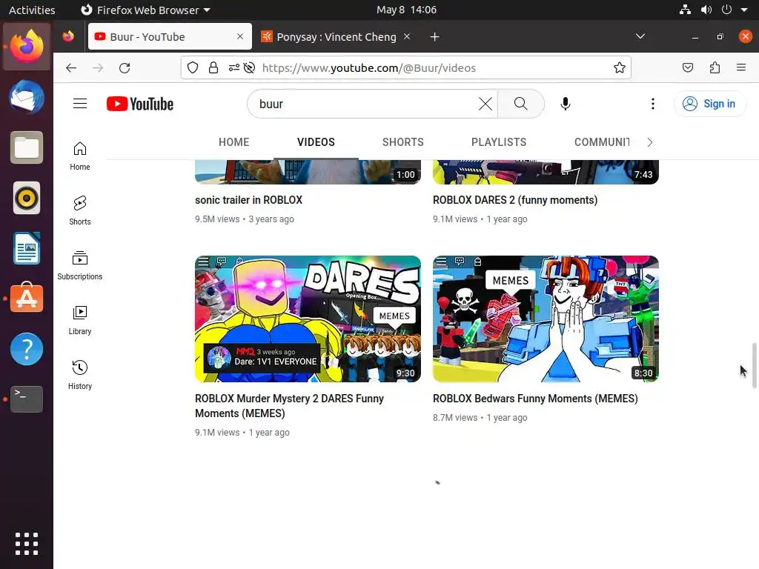Image resolution: width=759 pixels, height=569 pixels.
Task: Open the Extensions puzzle icon
Action: [x=715, y=67]
